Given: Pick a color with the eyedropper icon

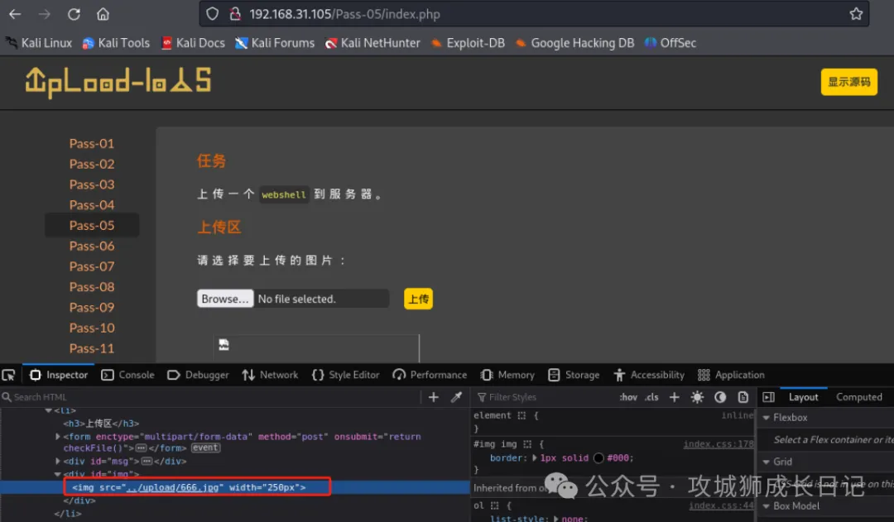Looking at the screenshot, I should click(x=456, y=397).
